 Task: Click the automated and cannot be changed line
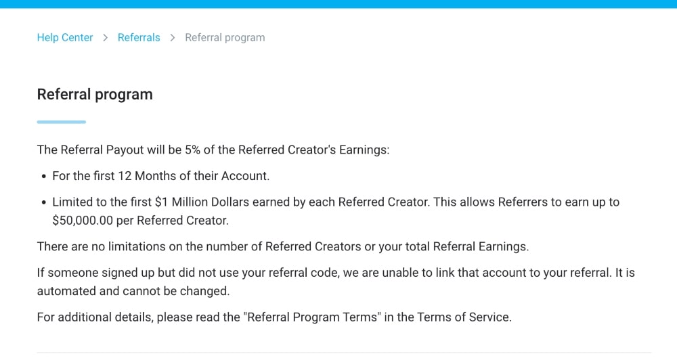pyautogui.click(x=133, y=292)
